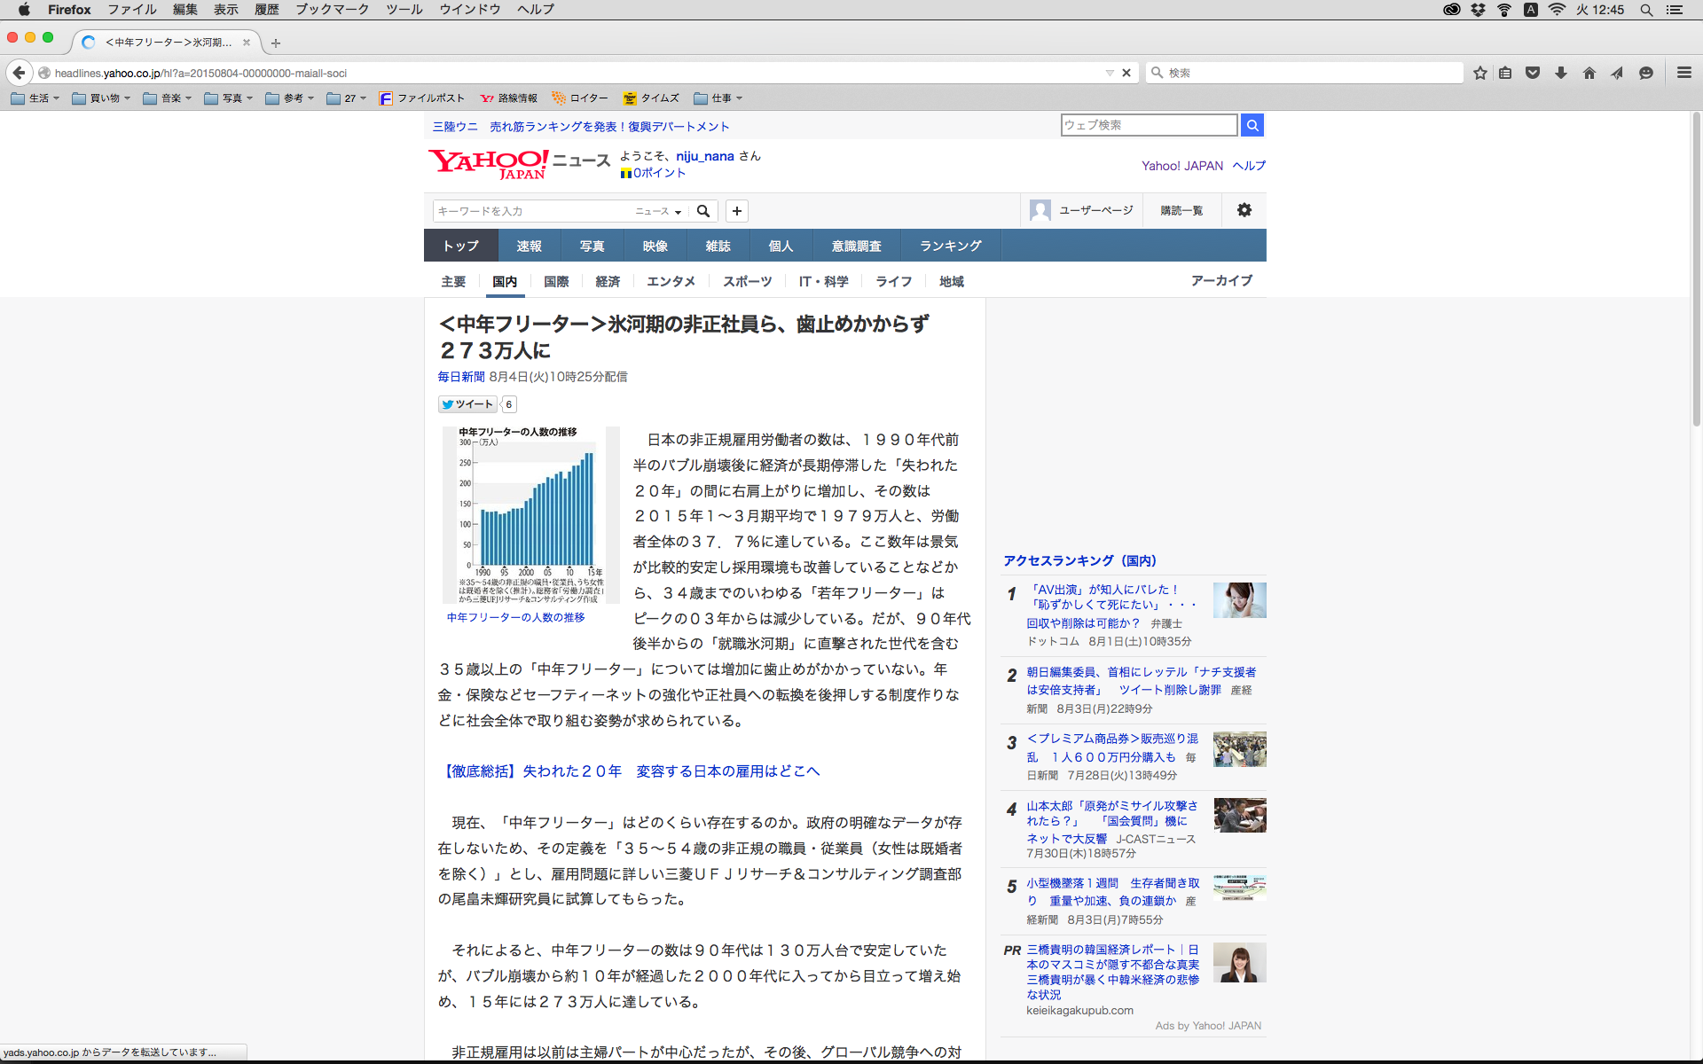Click the blue web search magnifier button
1703x1064 pixels.
pyautogui.click(x=1252, y=125)
